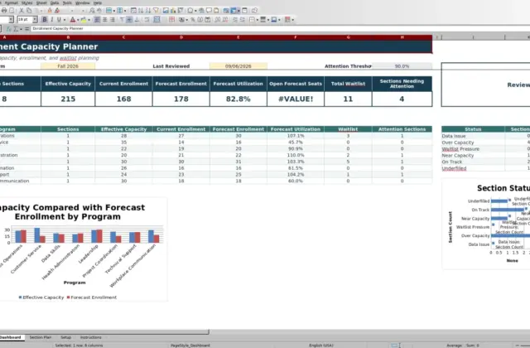
Task: Toggle Underline formatting
Action: 59,20
